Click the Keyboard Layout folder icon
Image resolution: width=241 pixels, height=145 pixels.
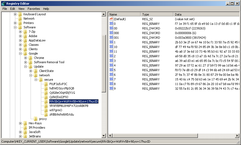(20, 14)
